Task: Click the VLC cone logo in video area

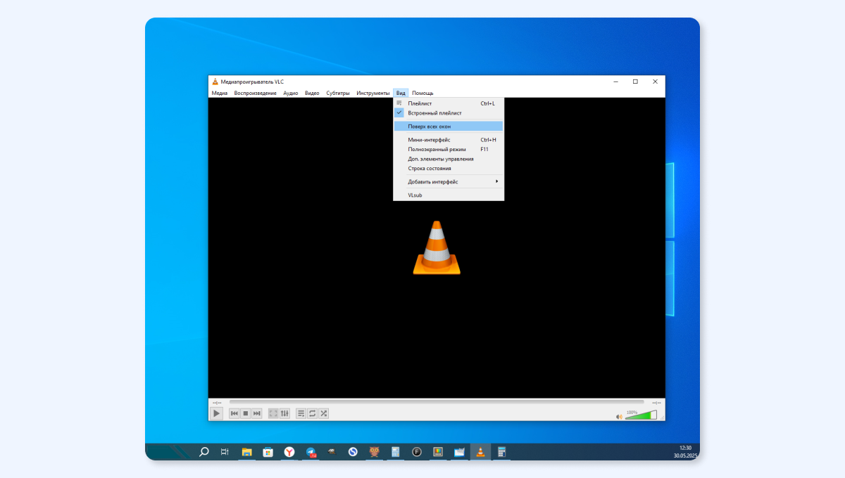Action: [437, 247]
